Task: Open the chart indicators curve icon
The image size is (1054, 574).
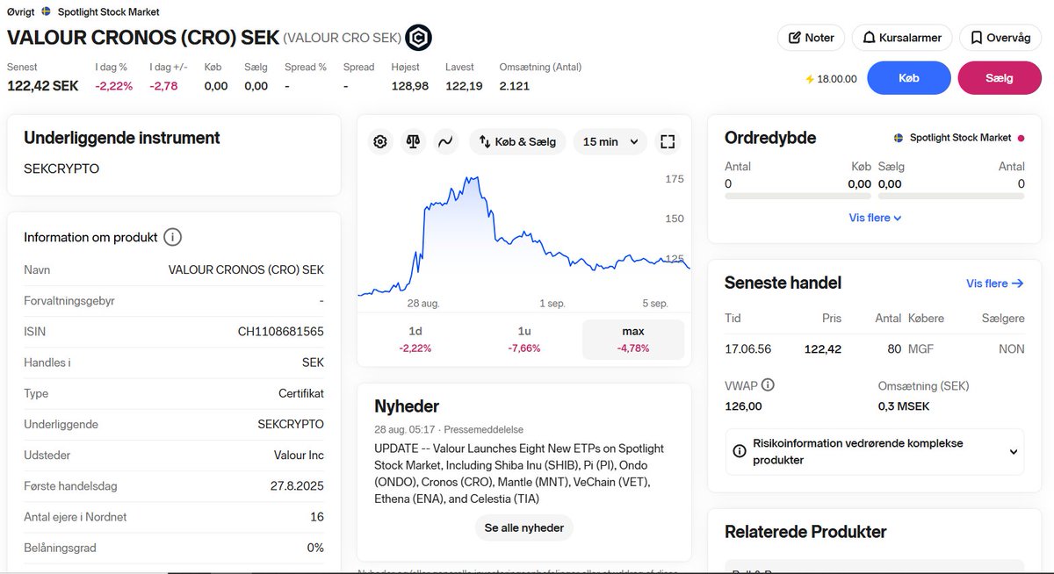Action: (445, 140)
